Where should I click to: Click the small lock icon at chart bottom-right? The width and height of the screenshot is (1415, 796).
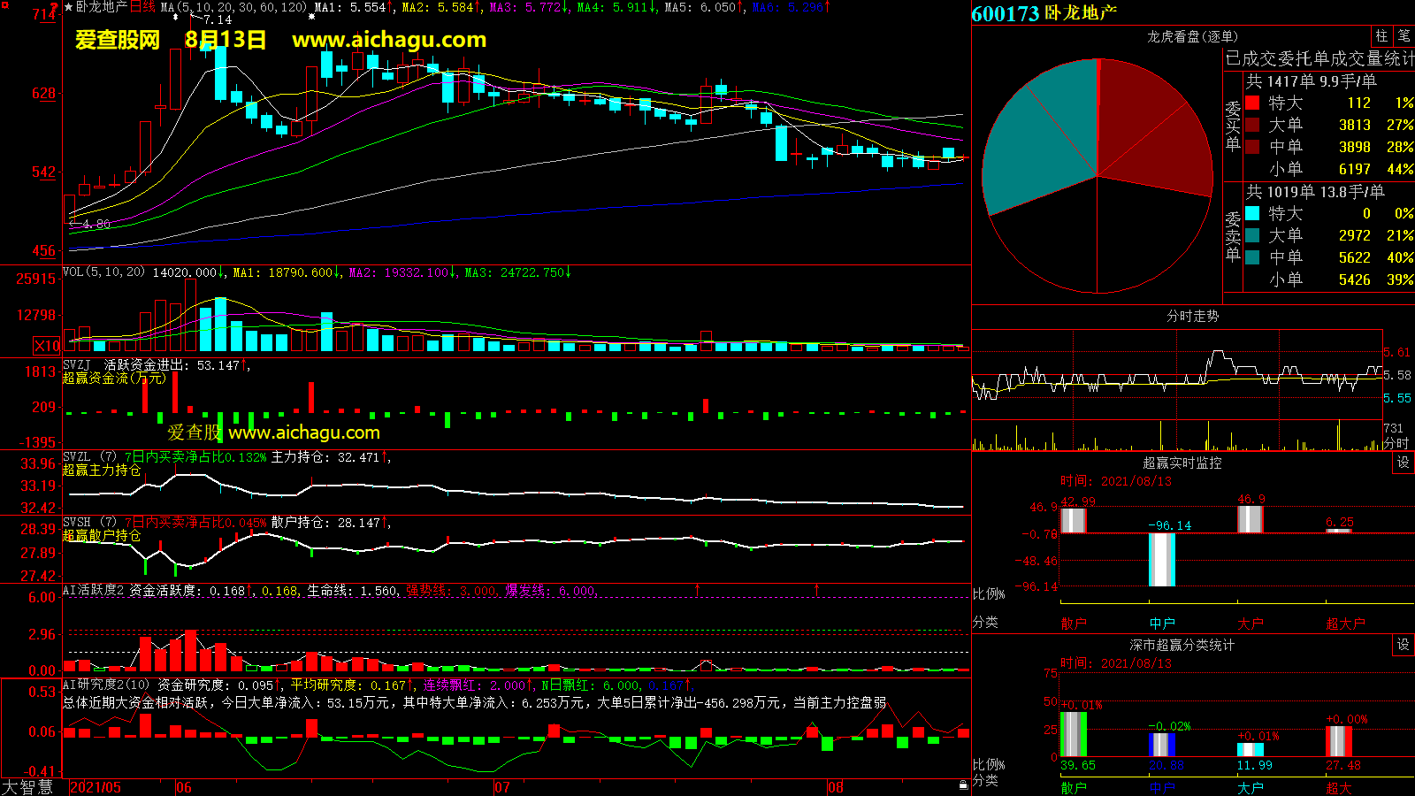tap(963, 785)
